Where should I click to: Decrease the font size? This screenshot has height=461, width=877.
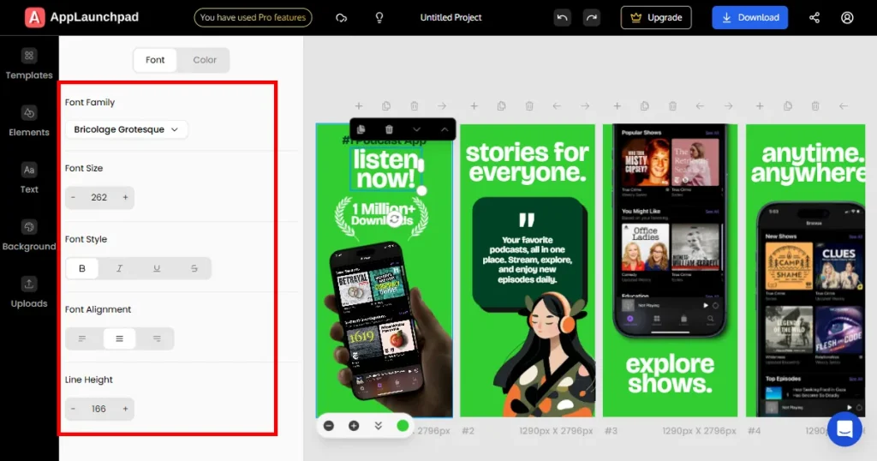pyautogui.click(x=74, y=197)
